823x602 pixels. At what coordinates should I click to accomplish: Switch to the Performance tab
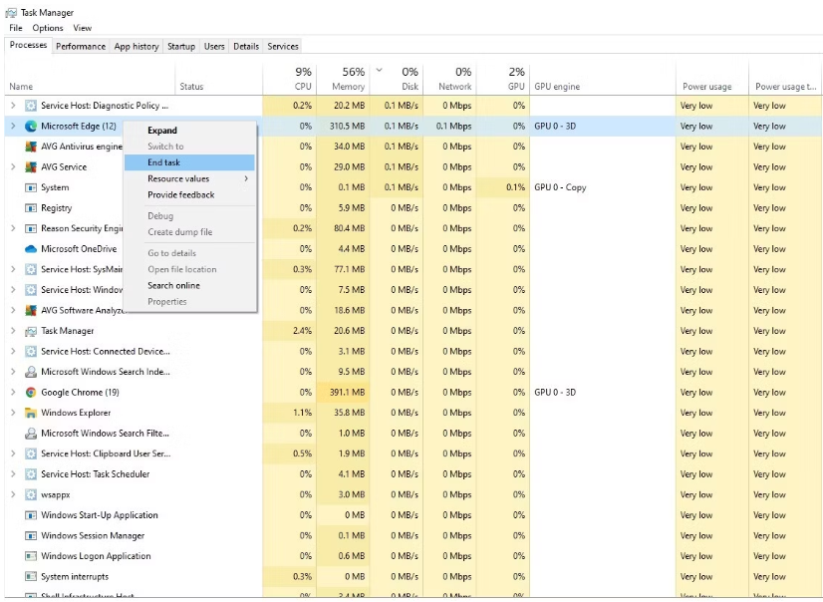click(x=81, y=46)
